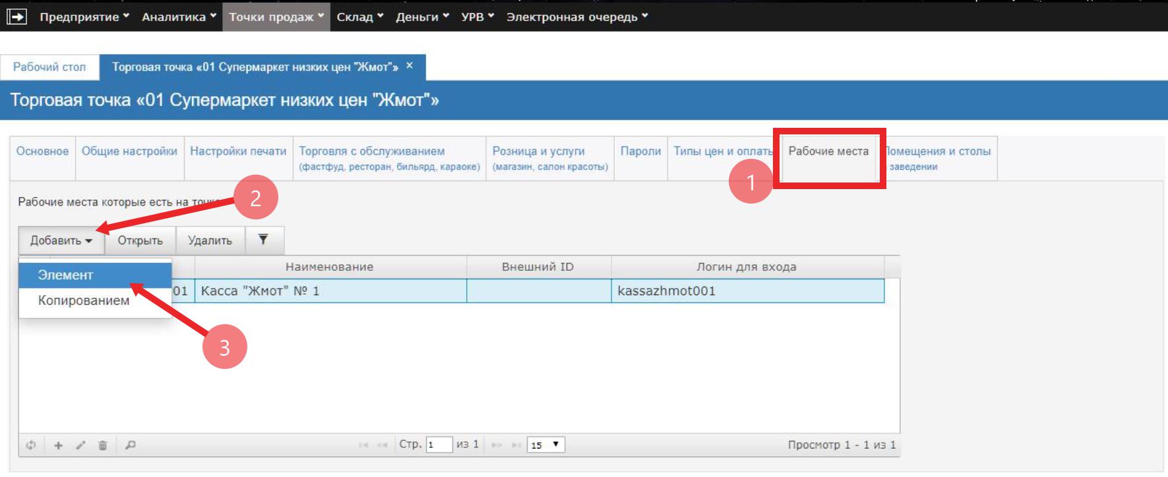
Task: Open the Добавить dropdown button
Action: pos(61,240)
